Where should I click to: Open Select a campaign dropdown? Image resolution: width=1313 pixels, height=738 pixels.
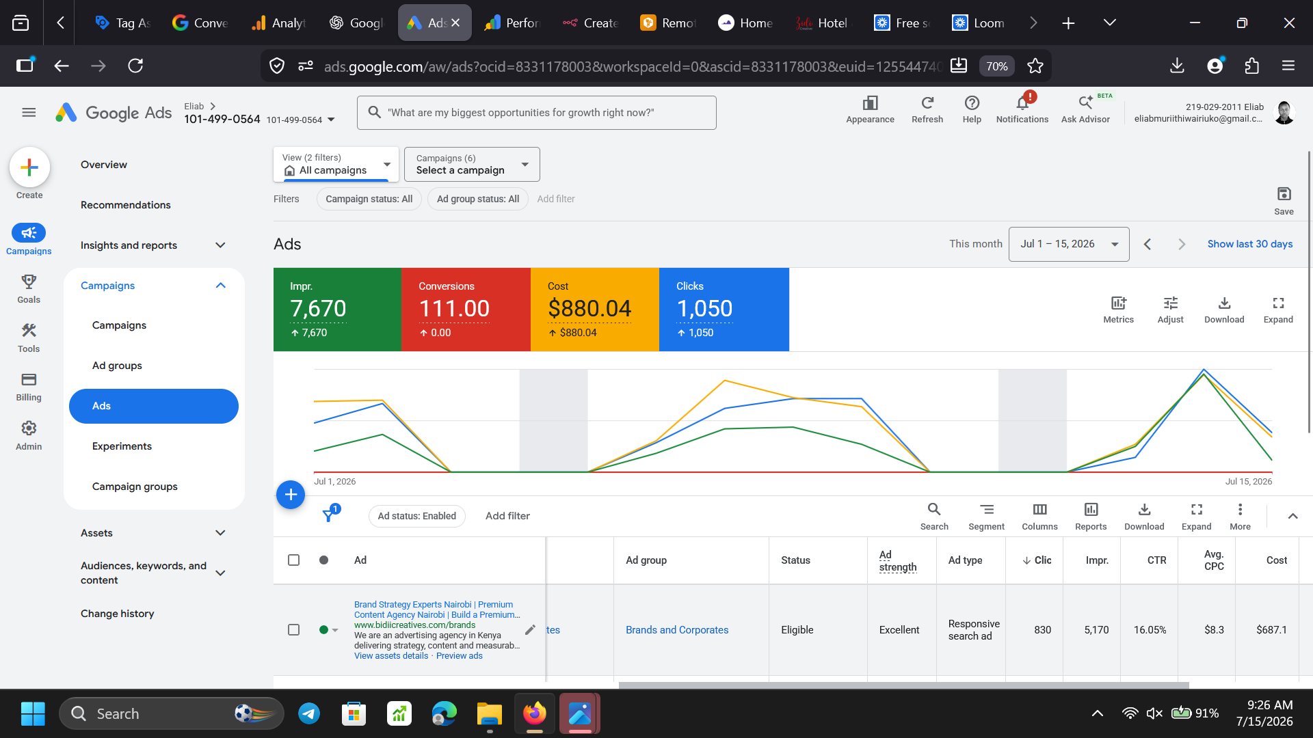pyautogui.click(x=472, y=164)
